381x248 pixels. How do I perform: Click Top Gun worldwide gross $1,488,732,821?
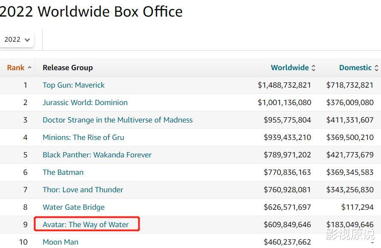pos(284,85)
